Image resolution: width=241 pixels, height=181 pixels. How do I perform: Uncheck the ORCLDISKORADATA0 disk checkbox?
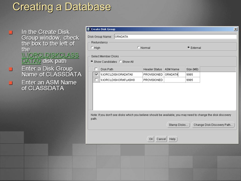point(96,74)
